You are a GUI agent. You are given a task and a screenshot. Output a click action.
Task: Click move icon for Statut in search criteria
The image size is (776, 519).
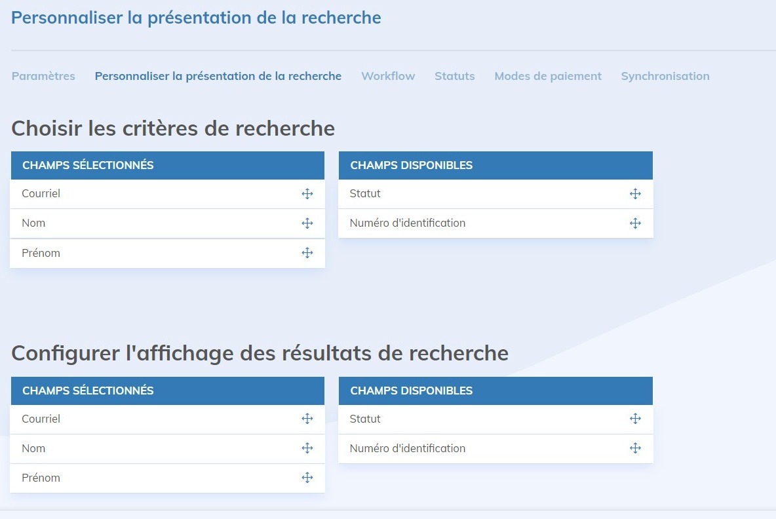point(634,194)
